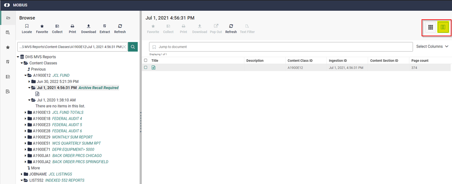This screenshot has height=184, width=452.
Task: Click Pop Out in the toolbar
Action: [216, 29]
